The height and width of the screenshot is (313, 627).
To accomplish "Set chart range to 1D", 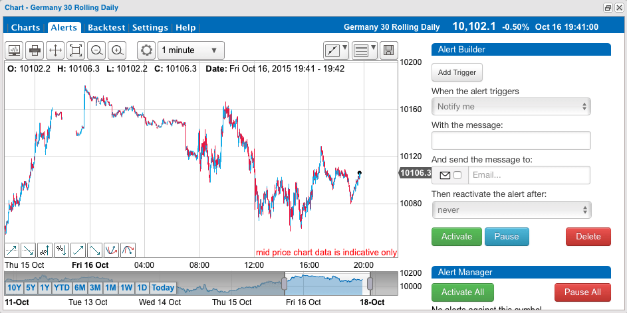I will [142, 288].
